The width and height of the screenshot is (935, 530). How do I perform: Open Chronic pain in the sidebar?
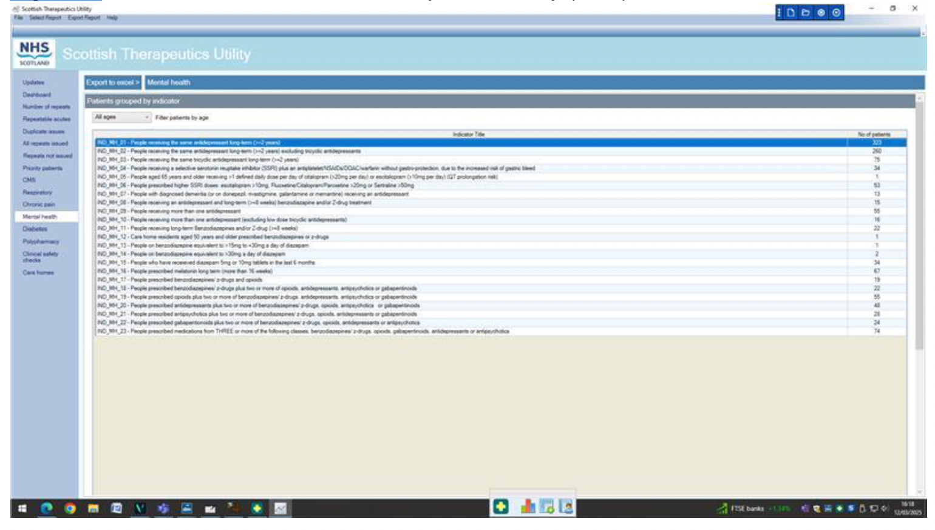click(x=39, y=204)
